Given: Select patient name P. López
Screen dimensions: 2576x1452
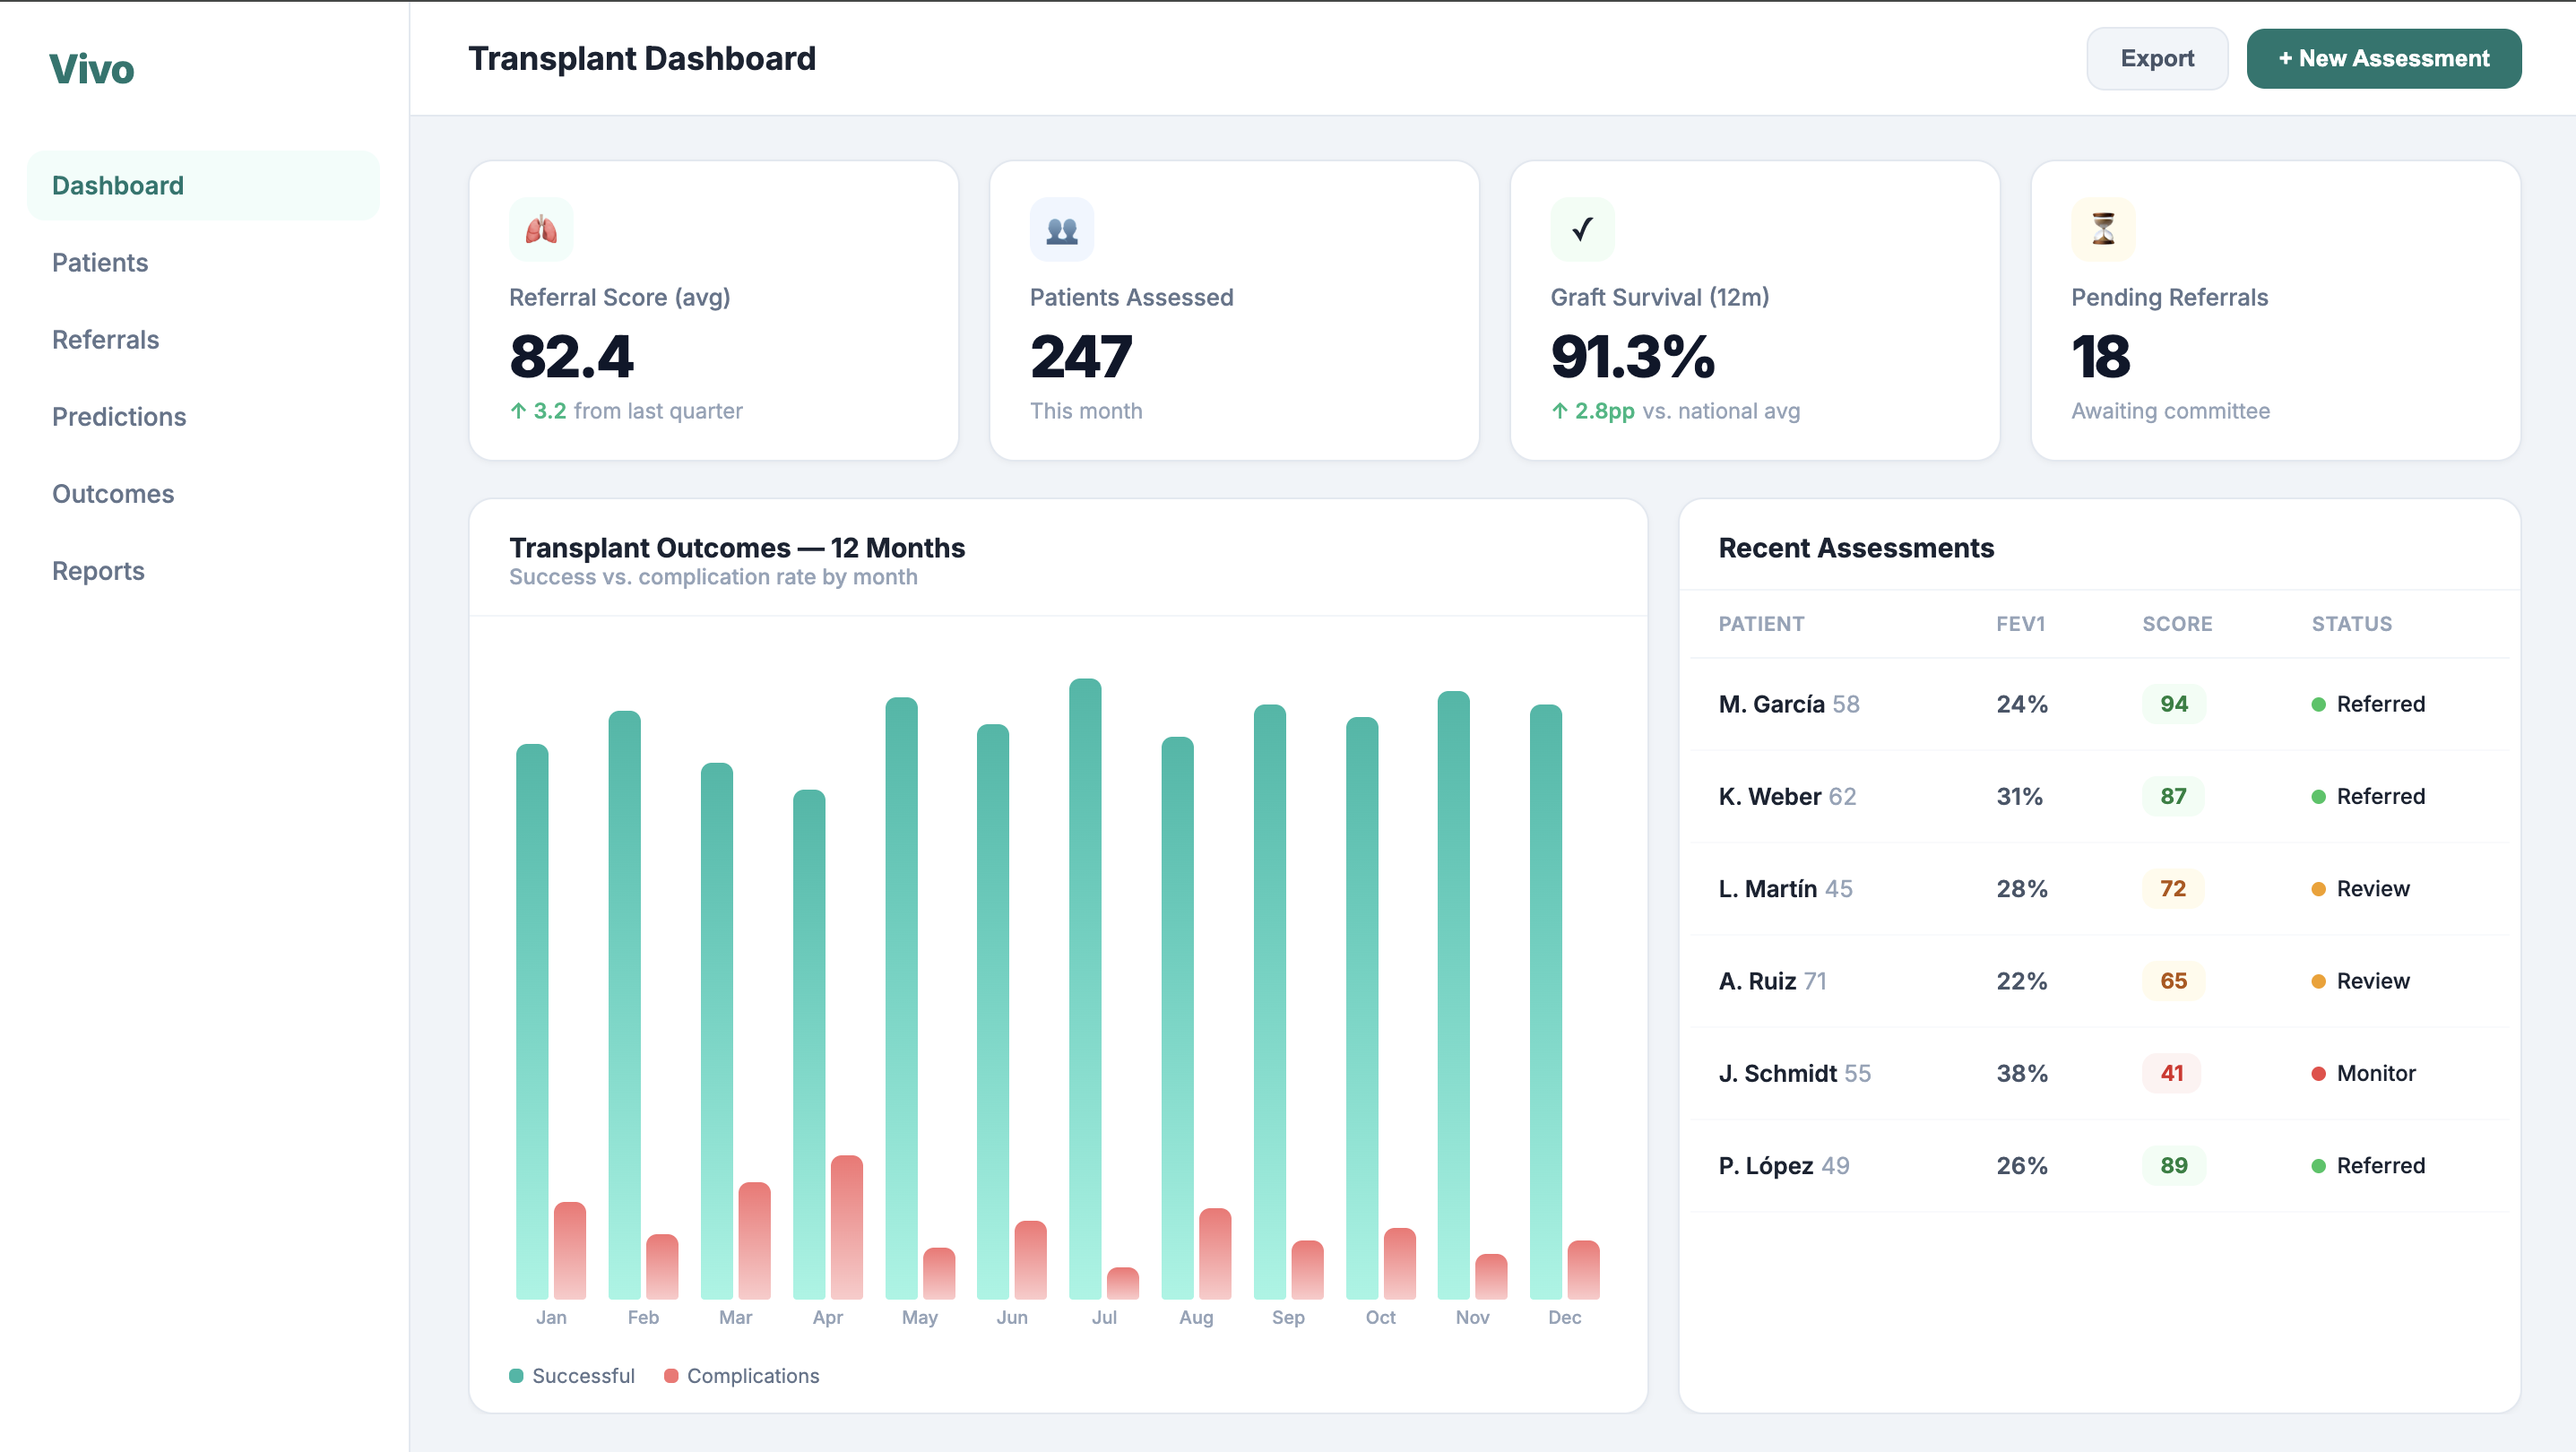Looking at the screenshot, I should [1766, 1166].
